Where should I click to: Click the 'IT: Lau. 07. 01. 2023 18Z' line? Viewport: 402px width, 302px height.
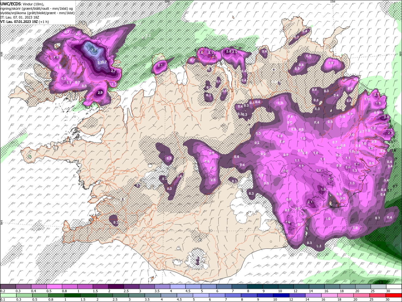coord(19,17)
